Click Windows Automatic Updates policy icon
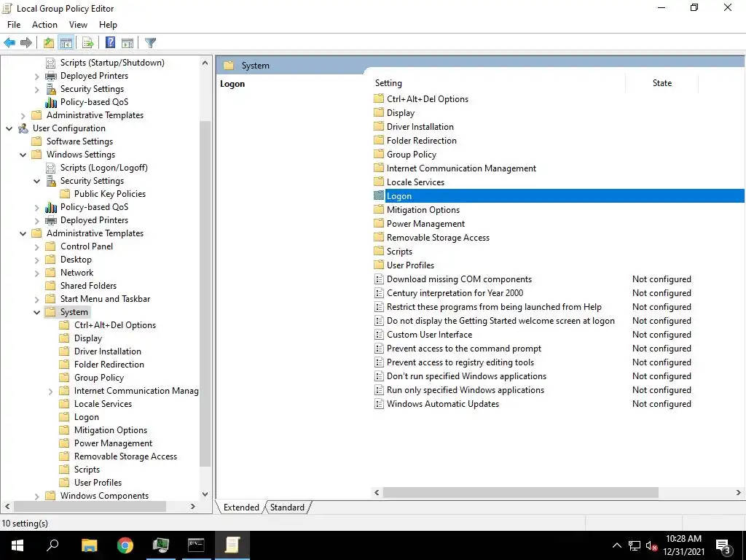The width and height of the screenshot is (746, 560). 379,404
